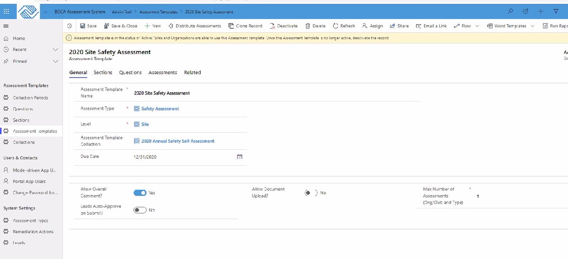Toggle Allow Overall Comment switch
568x259 pixels.
(140, 193)
